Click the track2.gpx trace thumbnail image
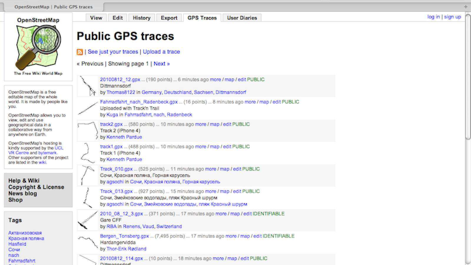Image resolution: width=471 pixels, height=265 pixels. (x=87, y=131)
